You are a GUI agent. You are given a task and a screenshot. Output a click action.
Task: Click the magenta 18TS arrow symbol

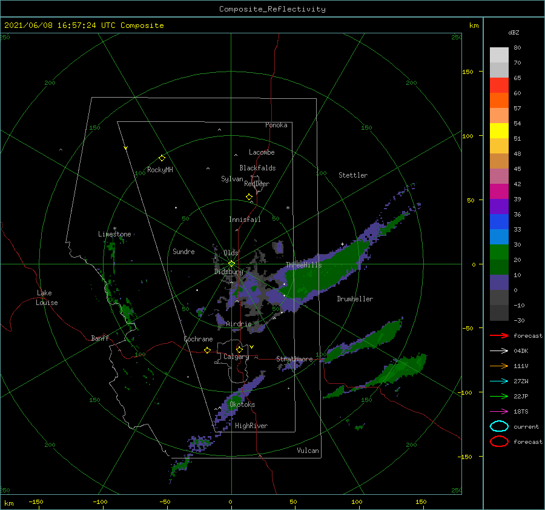[499, 412]
